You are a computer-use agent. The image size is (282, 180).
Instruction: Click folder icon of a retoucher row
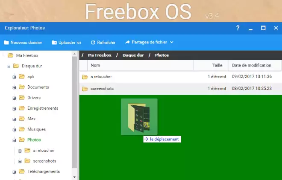click(85, 77)
